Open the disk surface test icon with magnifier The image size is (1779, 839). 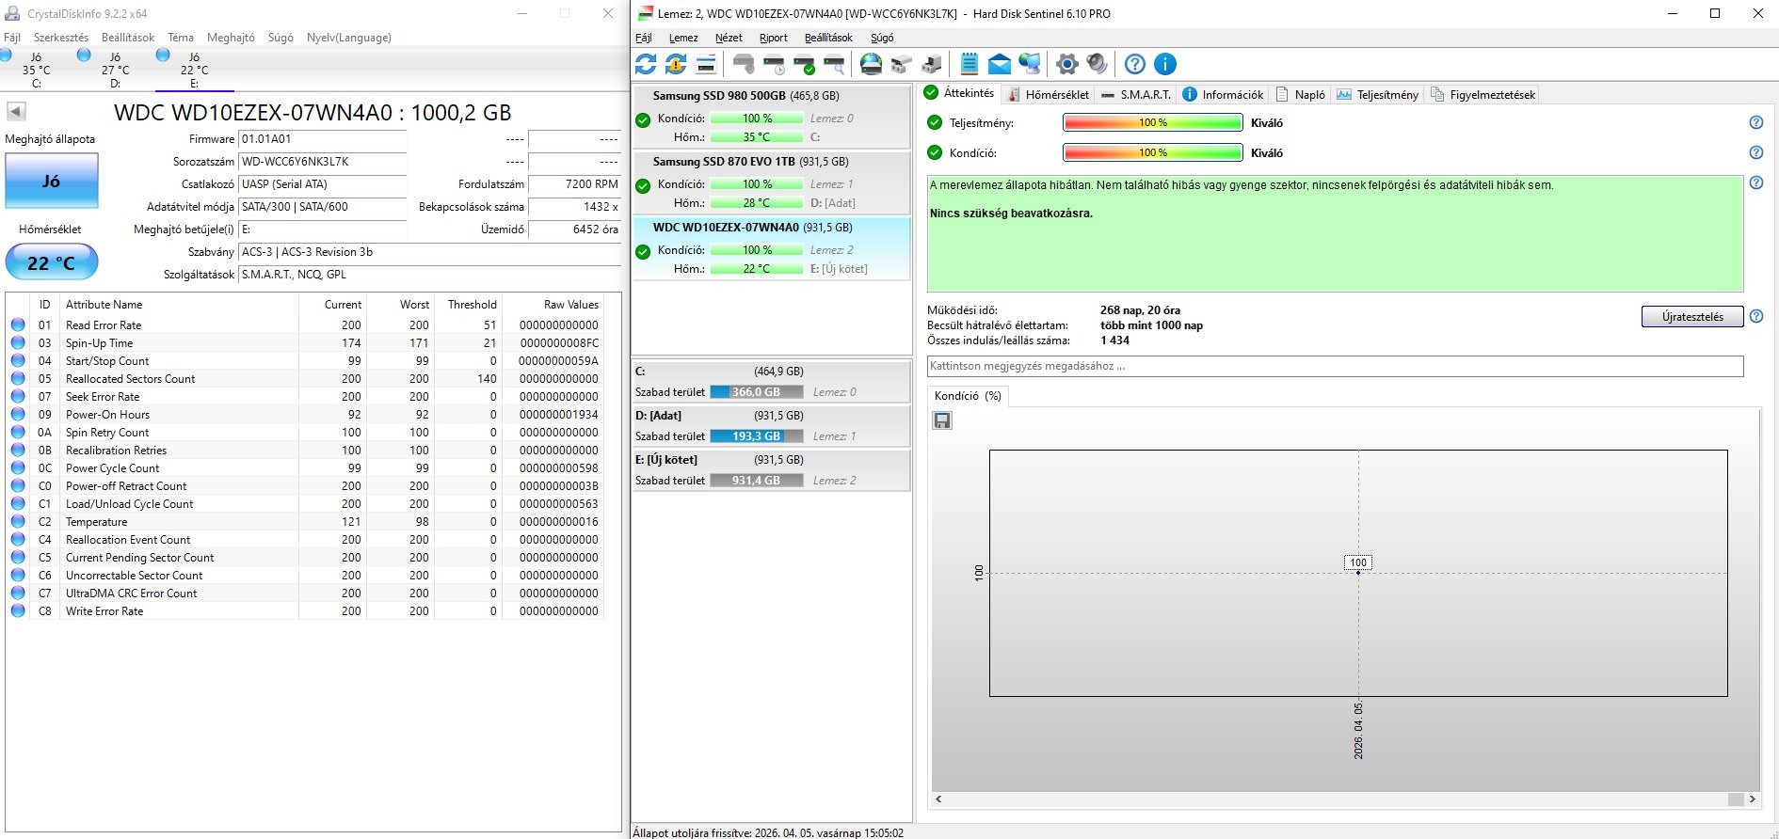tap(834, 64)
